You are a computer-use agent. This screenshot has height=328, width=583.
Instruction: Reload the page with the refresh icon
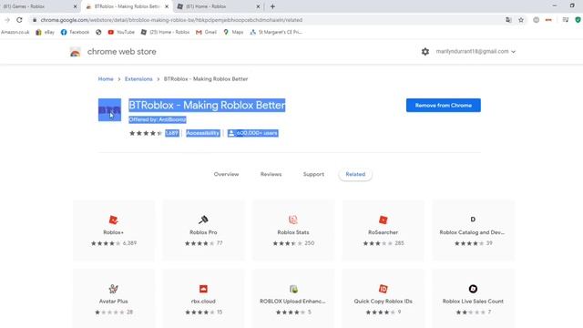pos(19,20)
